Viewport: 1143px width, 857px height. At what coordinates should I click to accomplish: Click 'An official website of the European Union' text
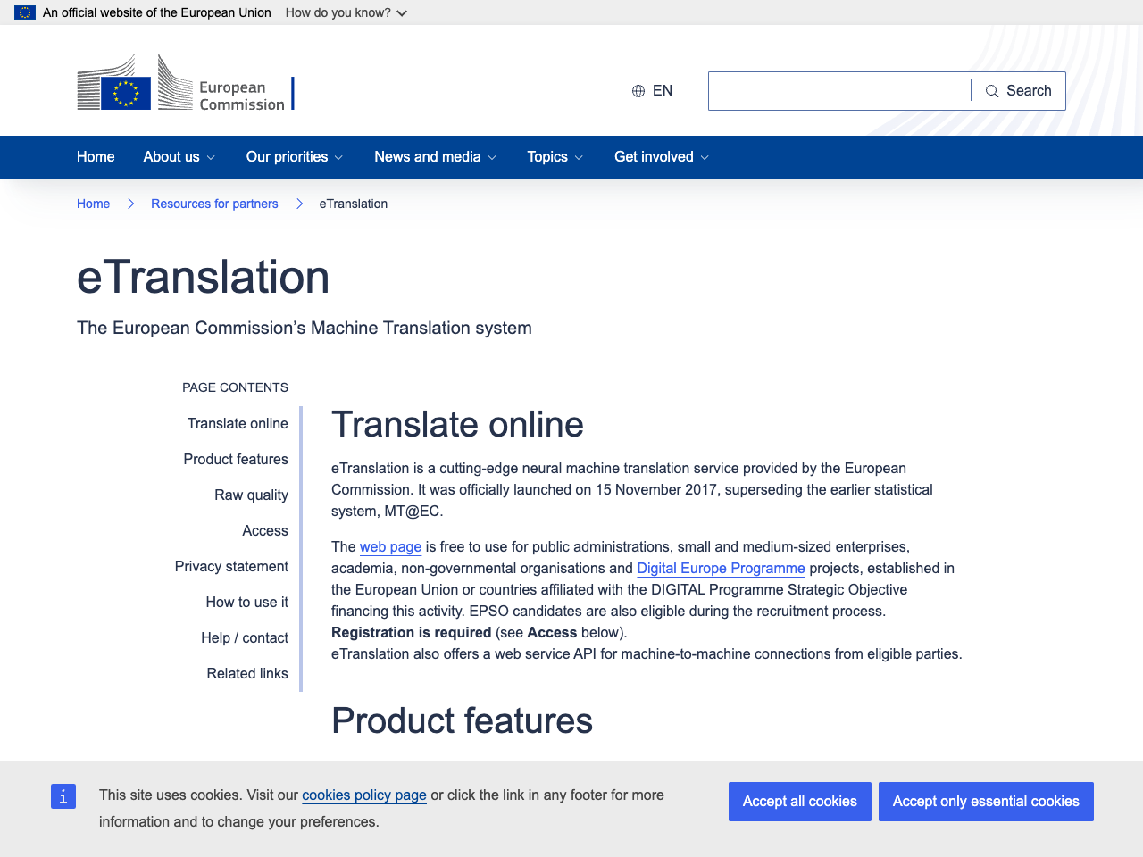click(157, 12)
